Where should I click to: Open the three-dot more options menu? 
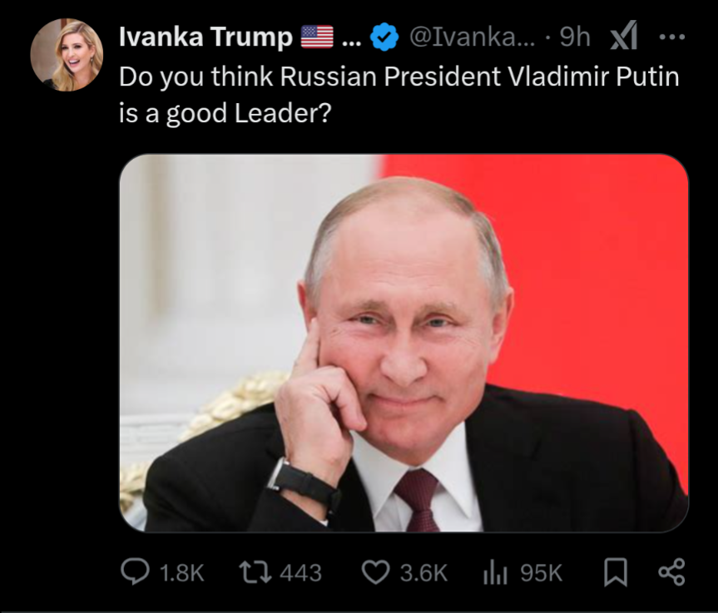click(x=671, y=37)
